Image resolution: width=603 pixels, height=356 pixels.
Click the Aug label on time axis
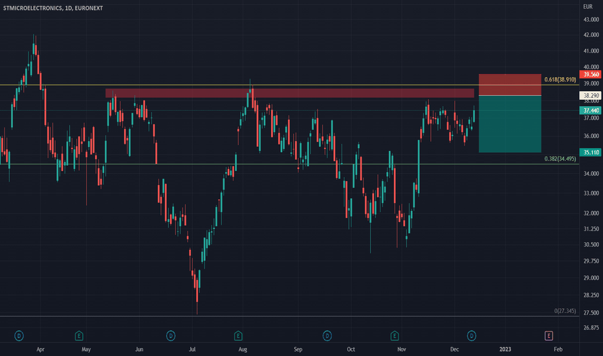coord(243,350)
